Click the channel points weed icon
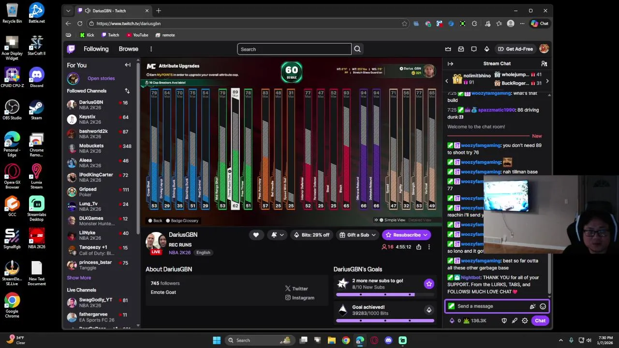 pos(466,320)
